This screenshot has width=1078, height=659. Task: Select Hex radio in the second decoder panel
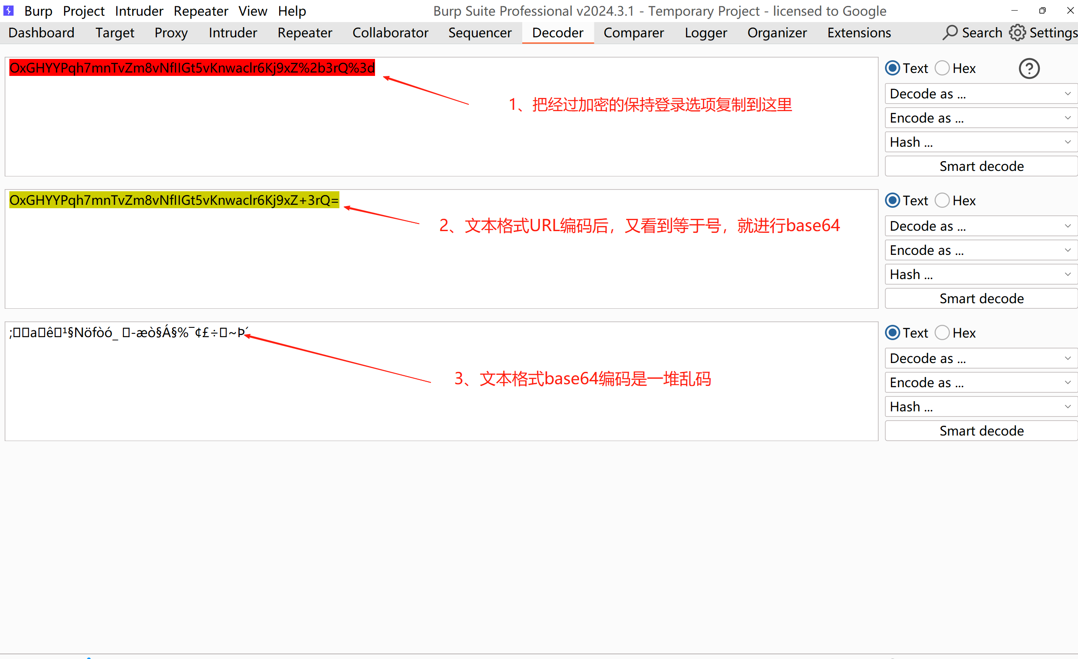tap(942, 201)
